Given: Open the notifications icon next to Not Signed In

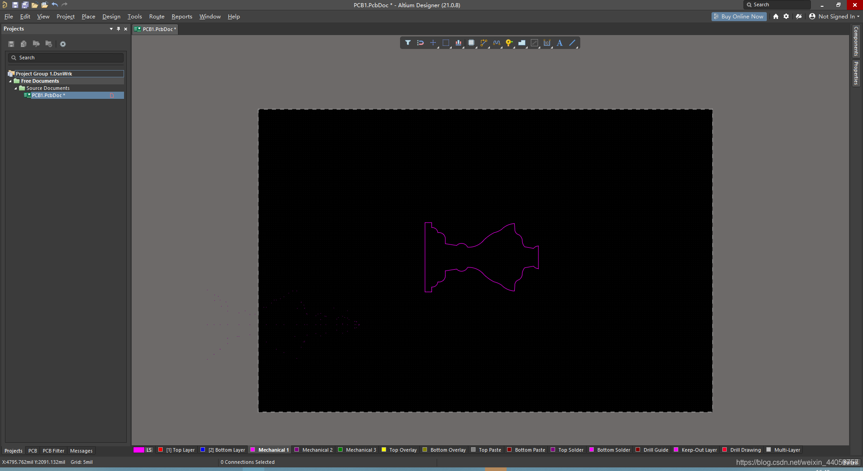Looking at the screenshot, I should [x=799, y=16].
